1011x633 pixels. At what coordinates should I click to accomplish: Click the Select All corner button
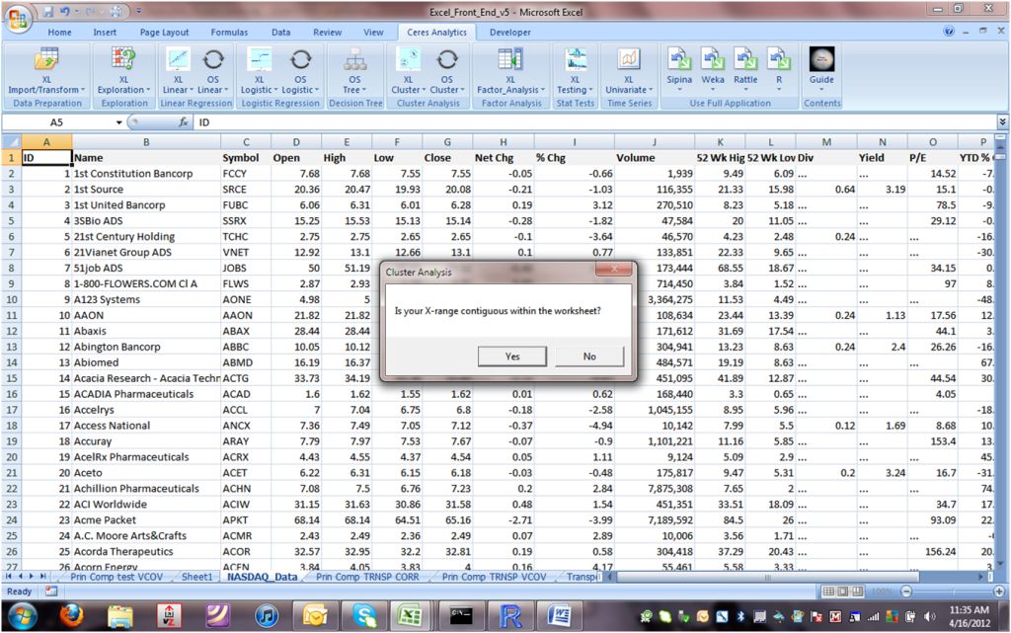click(11, 142)
